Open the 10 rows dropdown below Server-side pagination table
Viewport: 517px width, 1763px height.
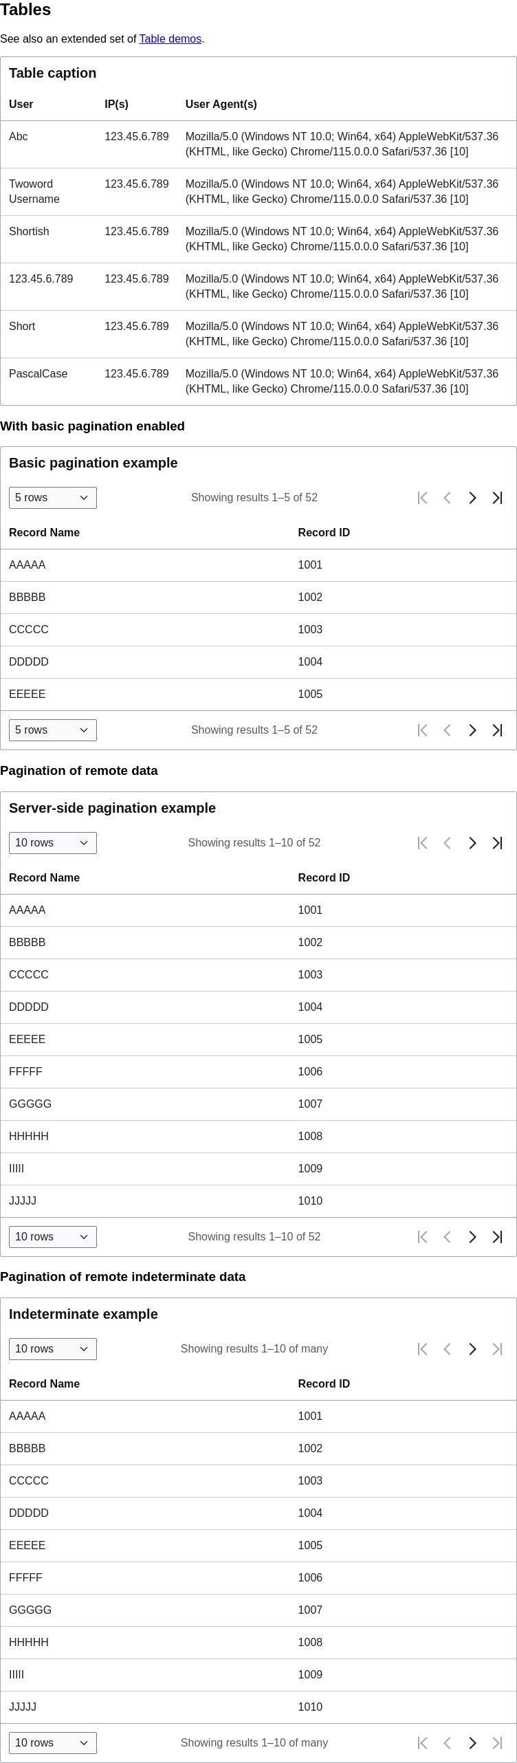tap(53, 1237)
